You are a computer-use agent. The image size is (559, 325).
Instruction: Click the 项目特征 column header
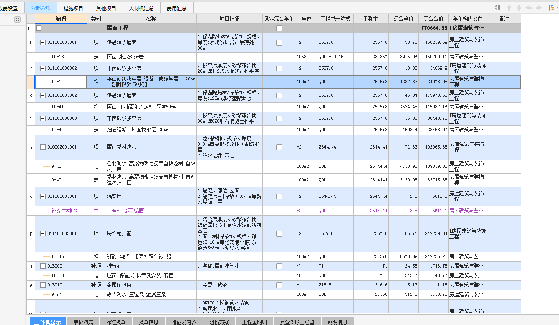pyautogui.click(x=229, y=19)
